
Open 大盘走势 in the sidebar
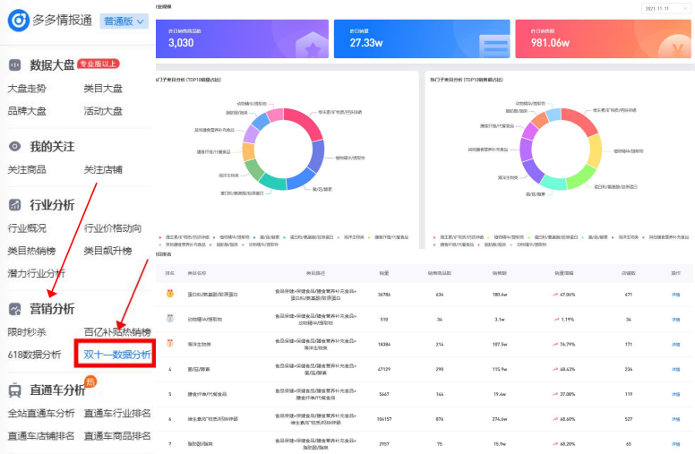27,89
